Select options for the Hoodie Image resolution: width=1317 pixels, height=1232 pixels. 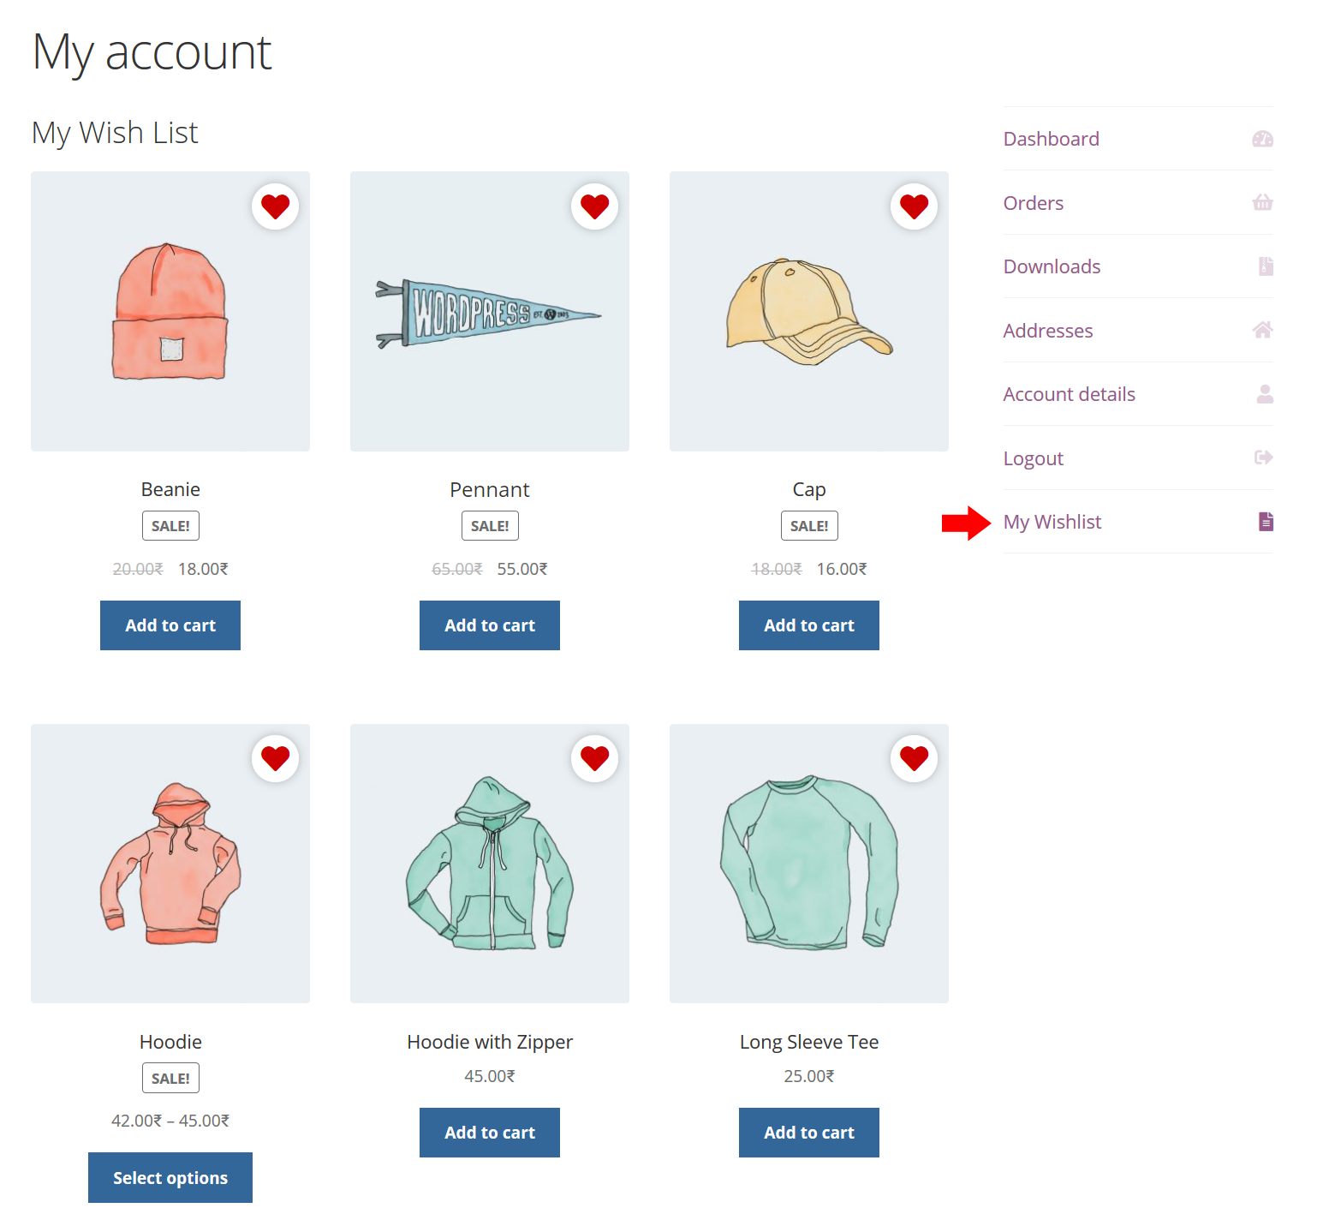click(x=170, y=1177)
